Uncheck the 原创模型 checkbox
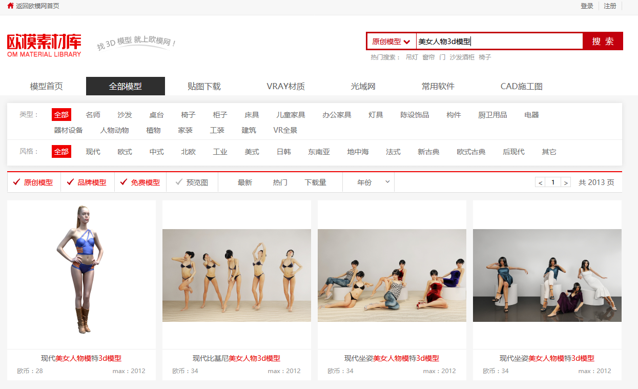The image size is (638, 389). (33, 182)
